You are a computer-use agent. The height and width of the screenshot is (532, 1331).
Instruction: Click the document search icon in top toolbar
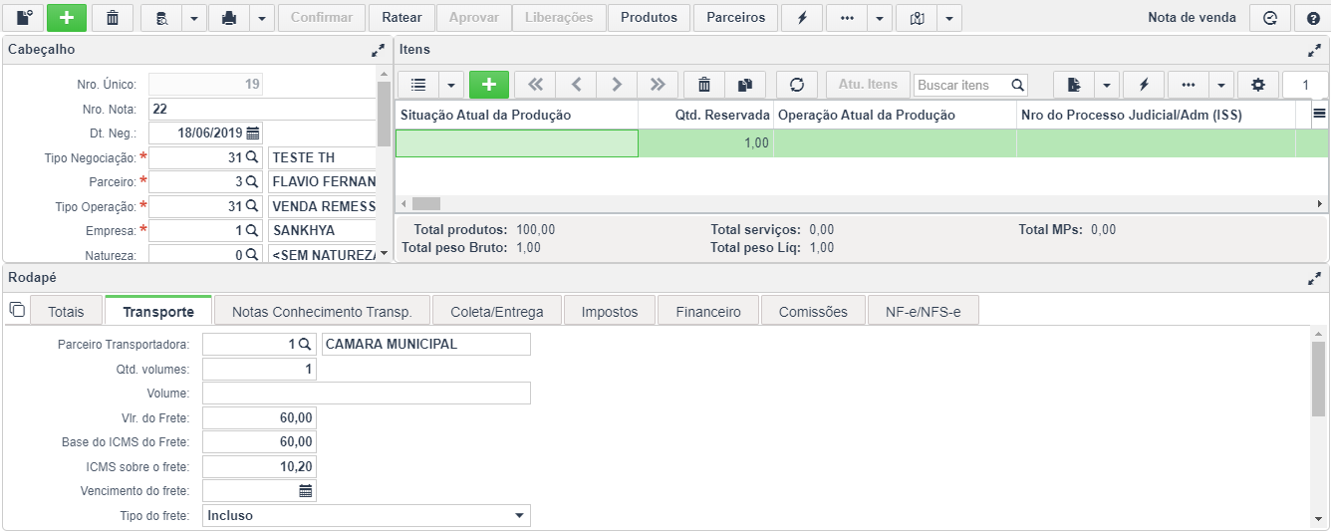[x=161, y=18]
